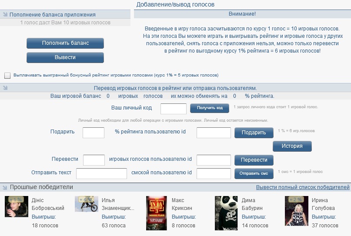Image resolution: width=351 pixels, height=236 pixels.
Task: Click the Перевести button
Action: (x=254, y=160)
